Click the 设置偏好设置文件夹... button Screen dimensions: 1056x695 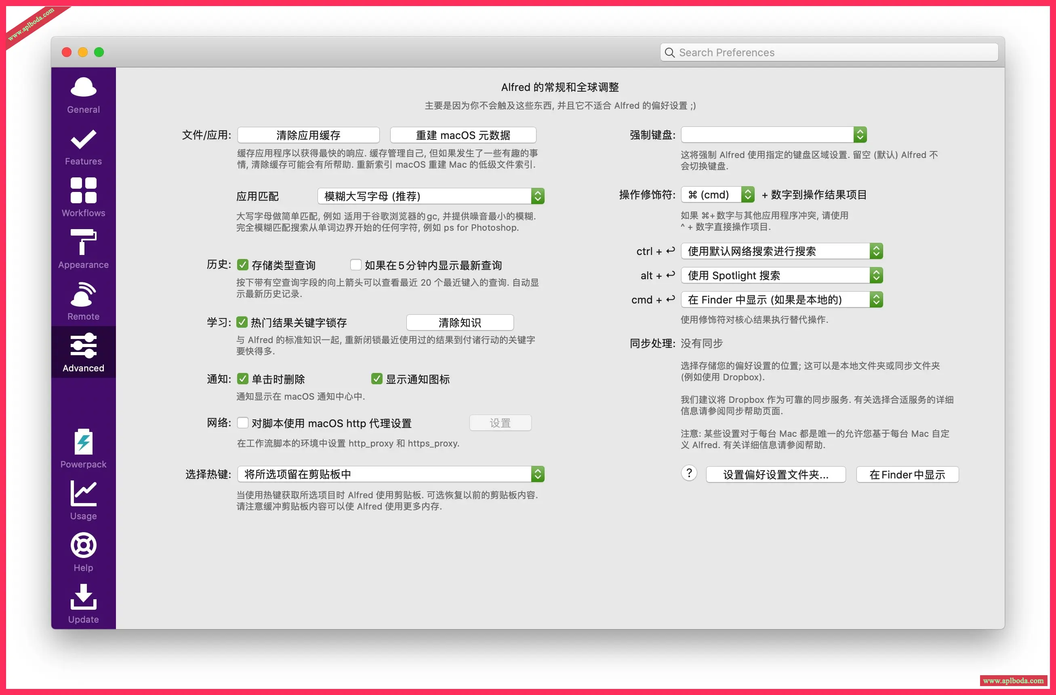pos(776,475)
